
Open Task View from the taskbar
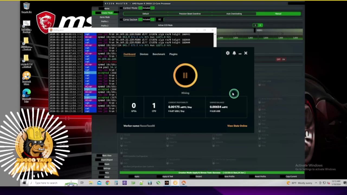[x=82, y=183]
